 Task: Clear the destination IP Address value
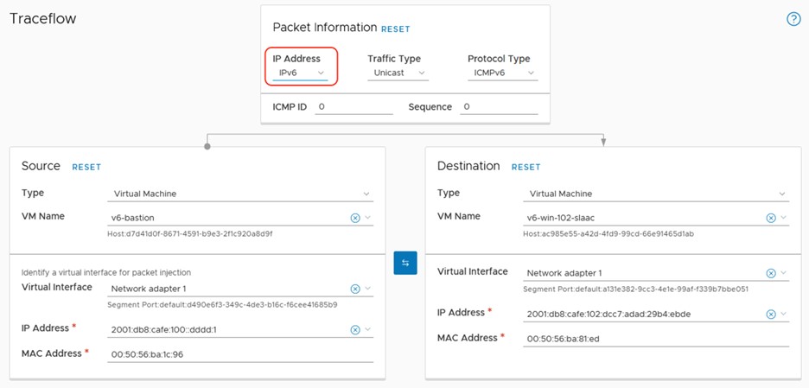[770, 314]
